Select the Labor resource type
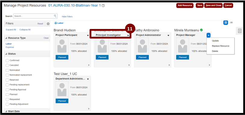The height and width of the screenshot is (115, 245). [9, 44]
